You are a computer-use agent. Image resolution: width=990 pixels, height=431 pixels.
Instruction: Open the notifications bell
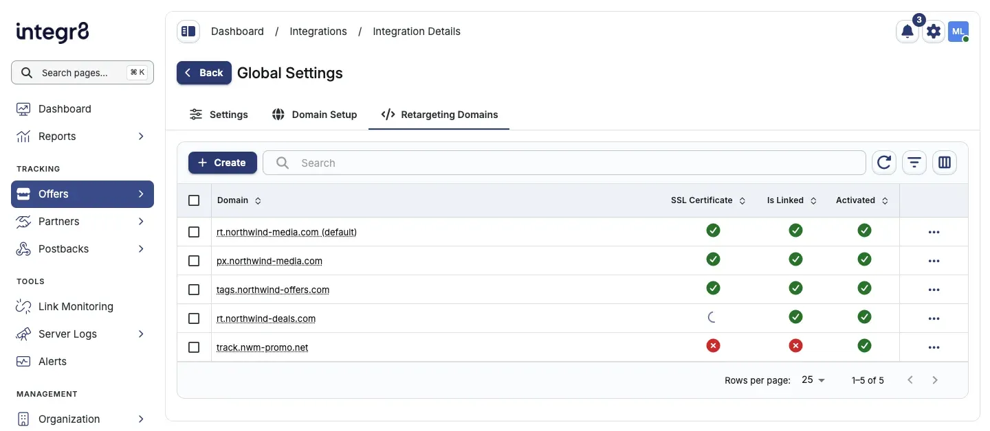[x=907, y=31]
